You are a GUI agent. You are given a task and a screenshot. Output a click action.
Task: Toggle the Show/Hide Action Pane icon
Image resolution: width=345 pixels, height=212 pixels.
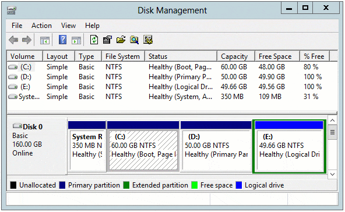(x=76, y=40)
